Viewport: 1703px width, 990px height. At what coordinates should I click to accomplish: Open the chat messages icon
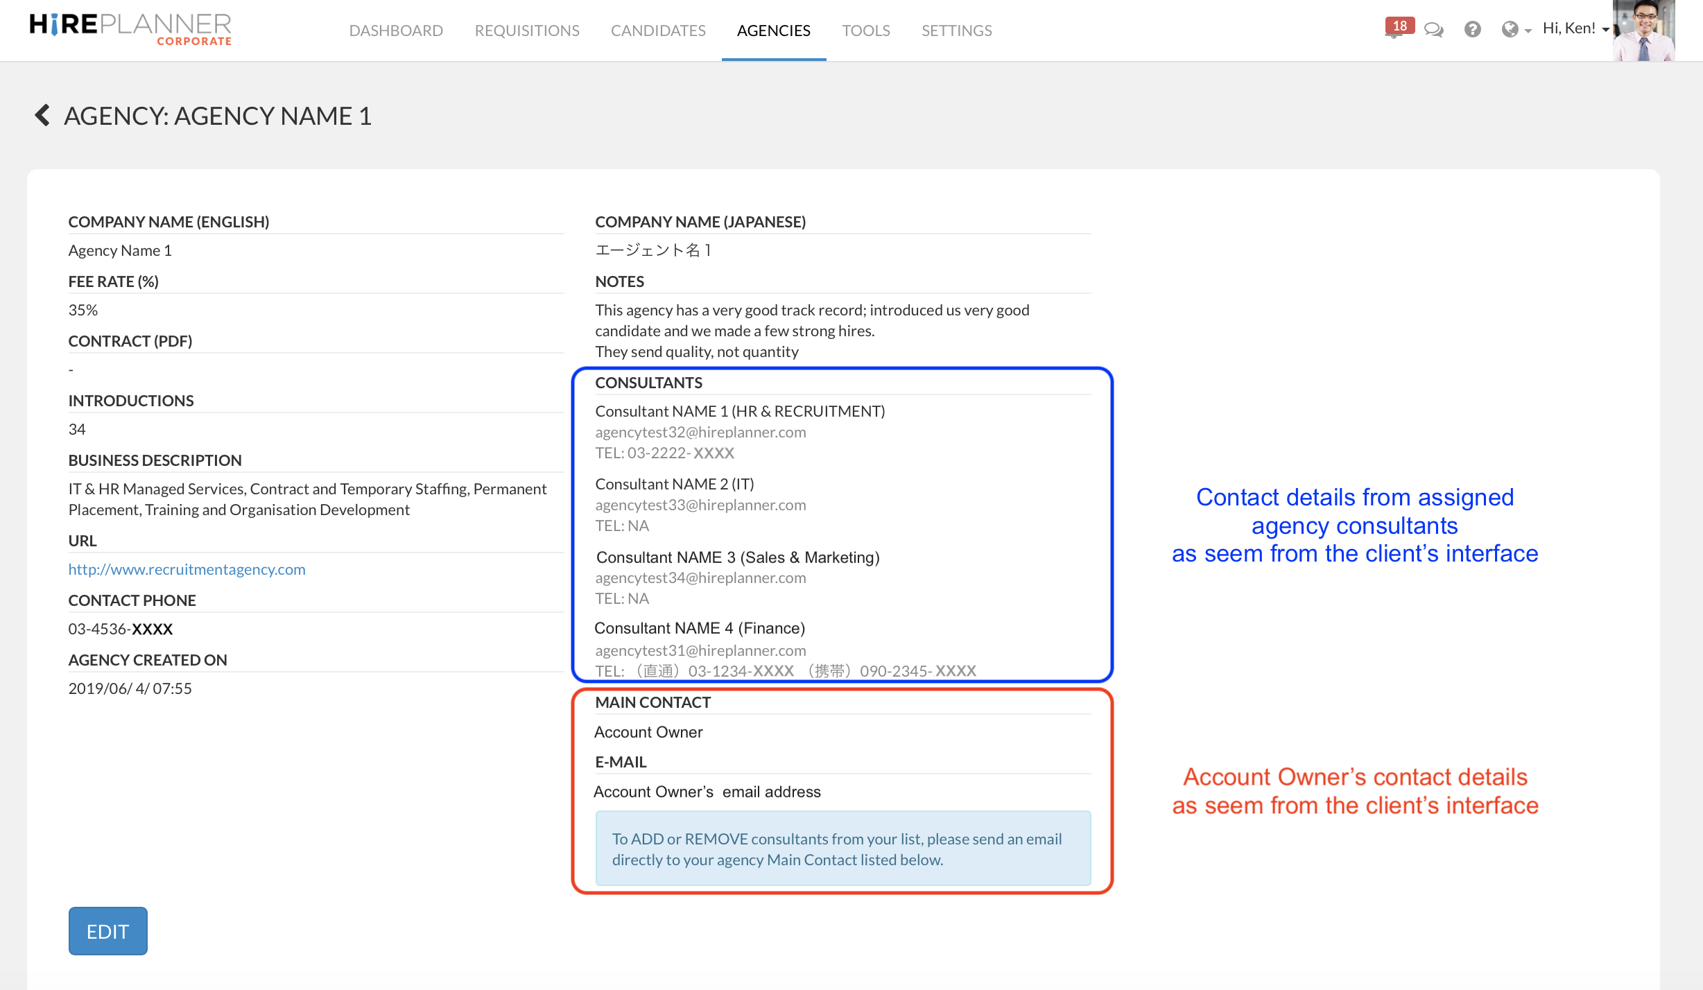(x=1433, y=30)
